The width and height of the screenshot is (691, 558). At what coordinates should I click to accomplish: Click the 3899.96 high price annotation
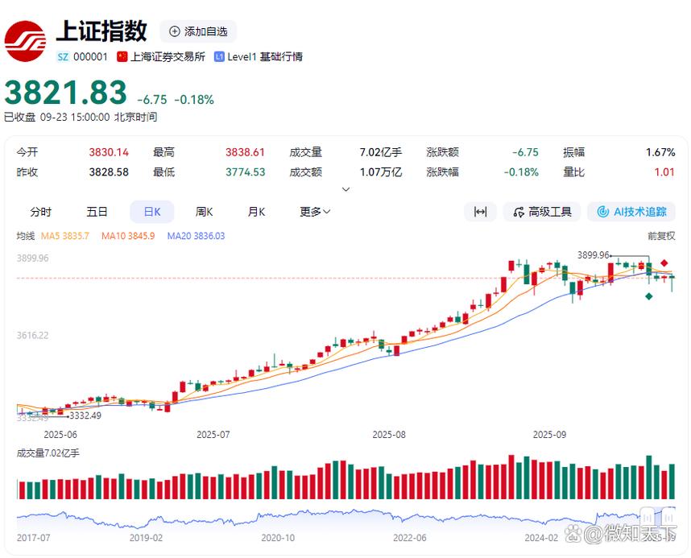pyautogui.click(x=594, y=255)
